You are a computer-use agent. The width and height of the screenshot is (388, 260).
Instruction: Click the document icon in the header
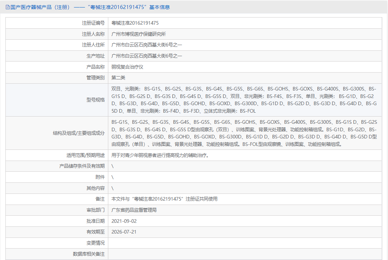pos(8,7)
